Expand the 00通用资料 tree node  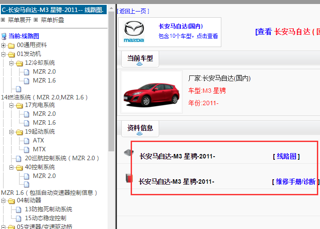[3, 45]
